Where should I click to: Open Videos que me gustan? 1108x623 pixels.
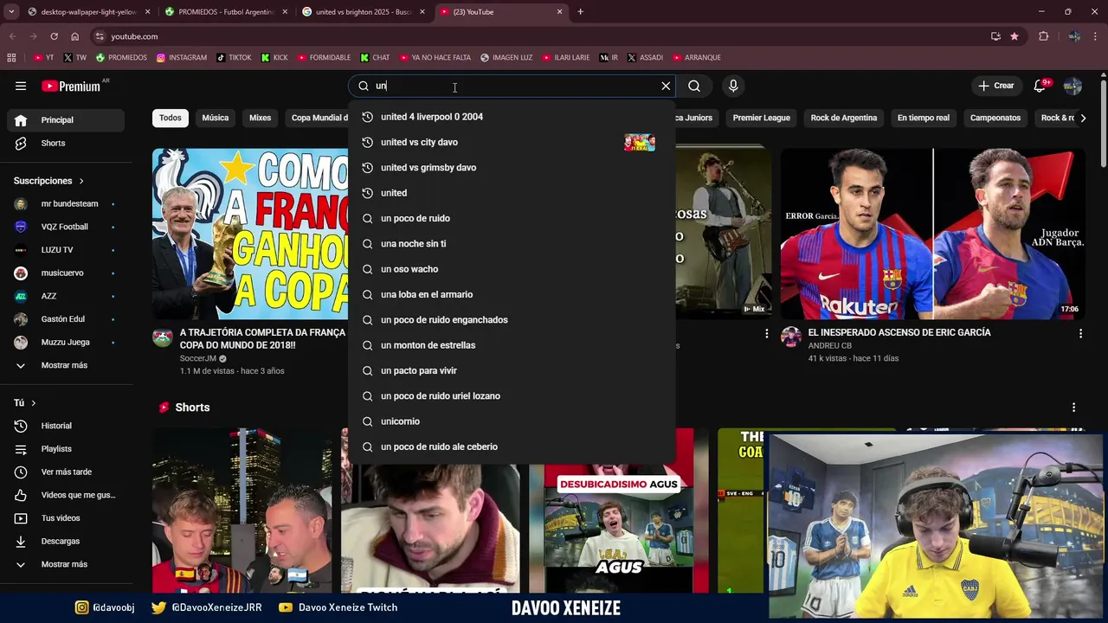(66, 495)
